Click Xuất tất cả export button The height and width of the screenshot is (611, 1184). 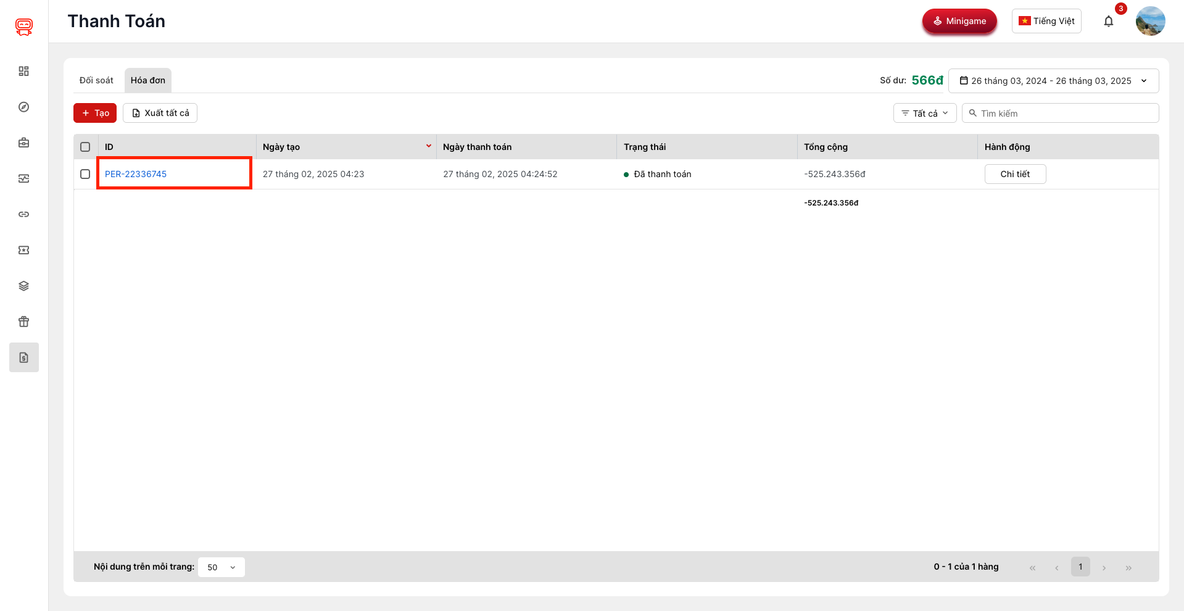point(160,113)
